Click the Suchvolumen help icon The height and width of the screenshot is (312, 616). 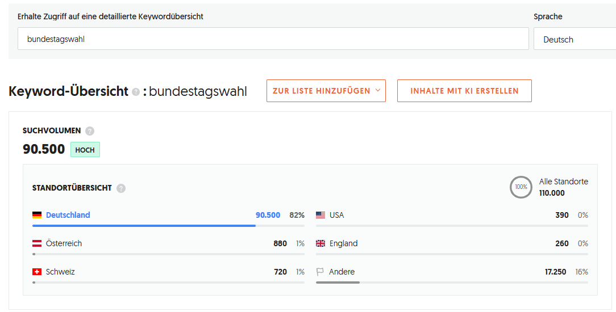(90, 131)
